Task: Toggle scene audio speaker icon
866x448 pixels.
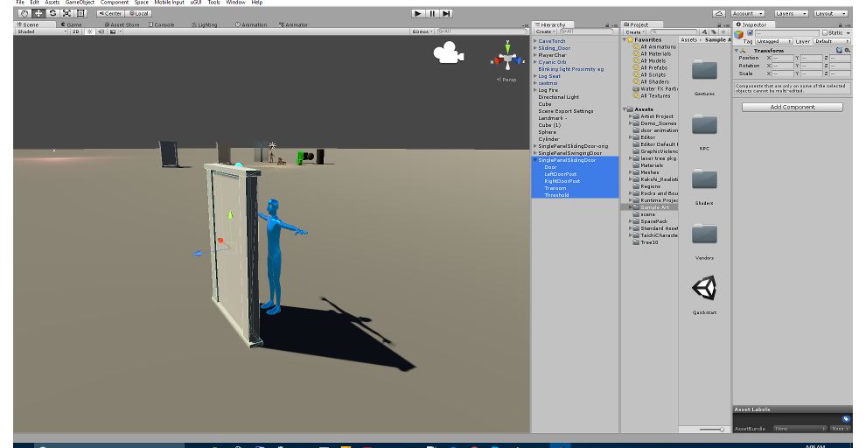Action: point(101,31)
